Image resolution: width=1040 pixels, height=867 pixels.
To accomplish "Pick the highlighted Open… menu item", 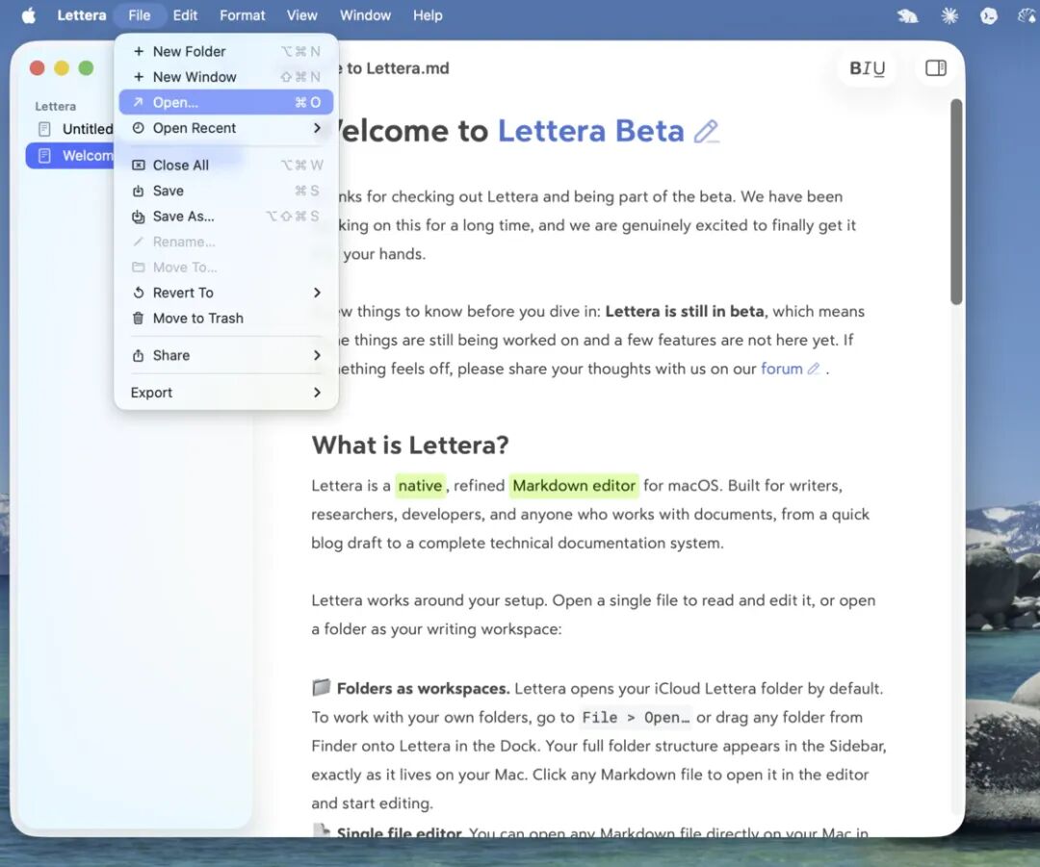I will click(x=226, y=102).
